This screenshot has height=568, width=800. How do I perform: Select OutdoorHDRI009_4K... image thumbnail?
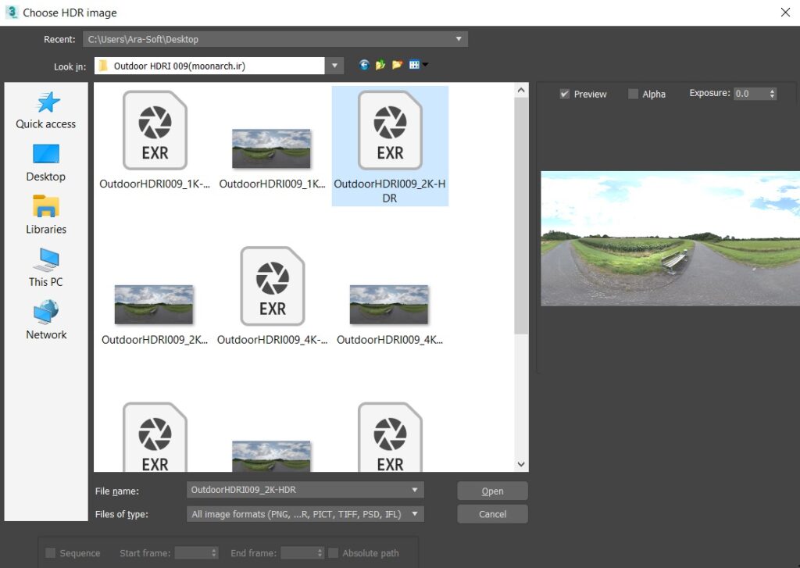click(389, 305)
